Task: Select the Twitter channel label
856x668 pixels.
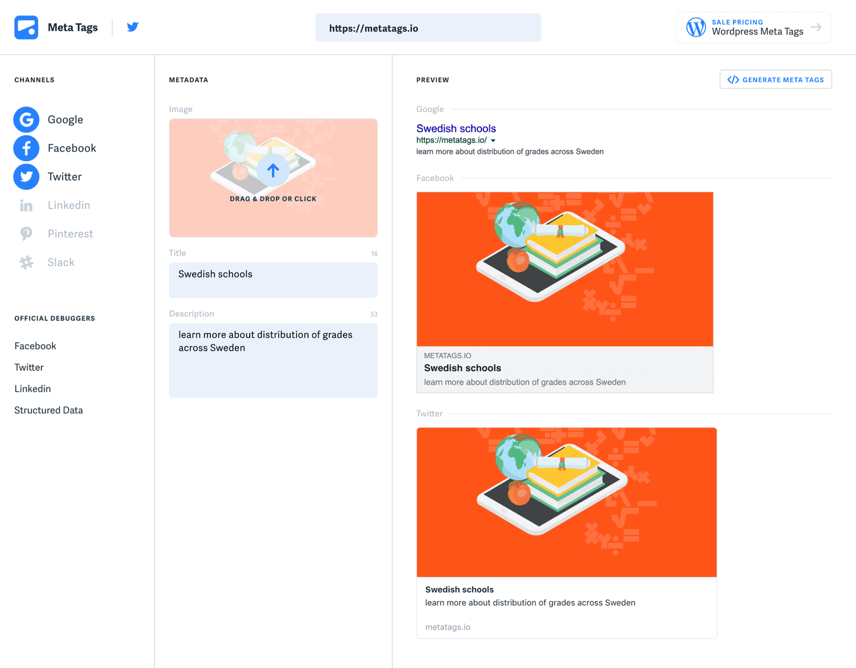Action: 65,177
